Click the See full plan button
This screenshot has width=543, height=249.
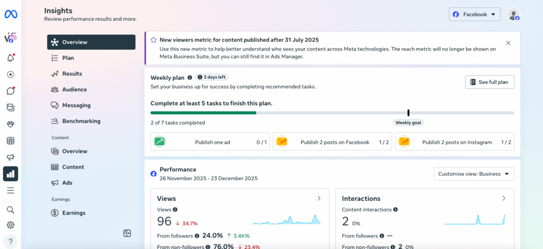pyautogui.click(x=489, y=82)
